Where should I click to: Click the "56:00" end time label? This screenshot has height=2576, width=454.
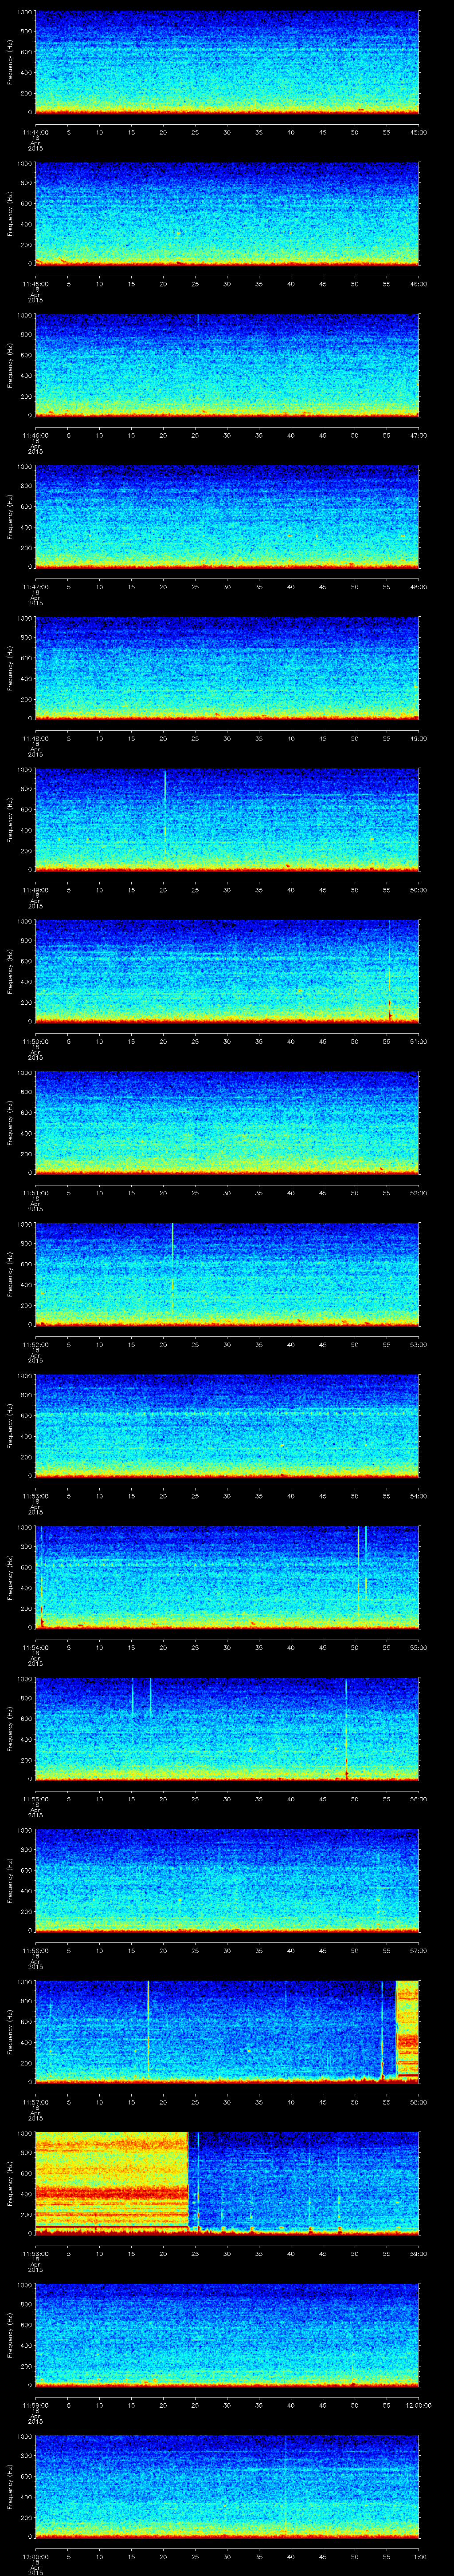[419, 1799]
